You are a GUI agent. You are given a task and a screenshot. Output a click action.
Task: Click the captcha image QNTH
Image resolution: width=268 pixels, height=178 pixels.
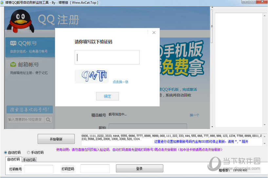point(92,77)
